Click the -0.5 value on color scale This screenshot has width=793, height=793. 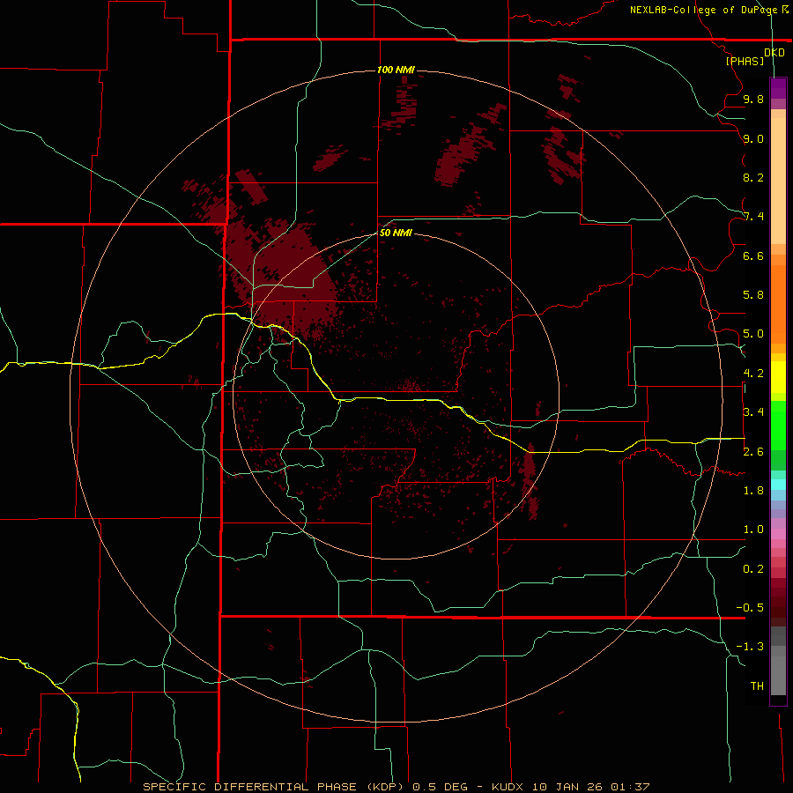click(750, 608)
